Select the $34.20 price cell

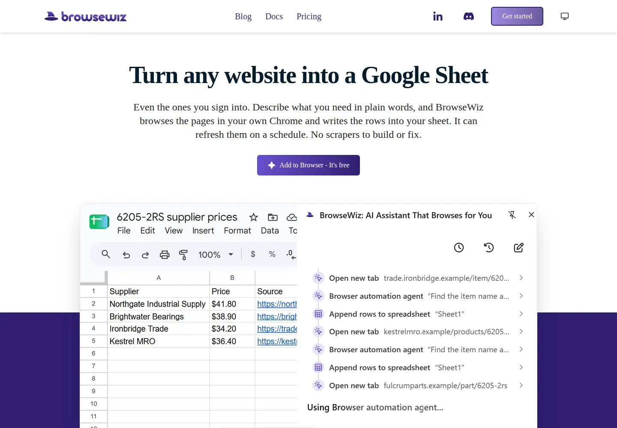tap(232, 329)
